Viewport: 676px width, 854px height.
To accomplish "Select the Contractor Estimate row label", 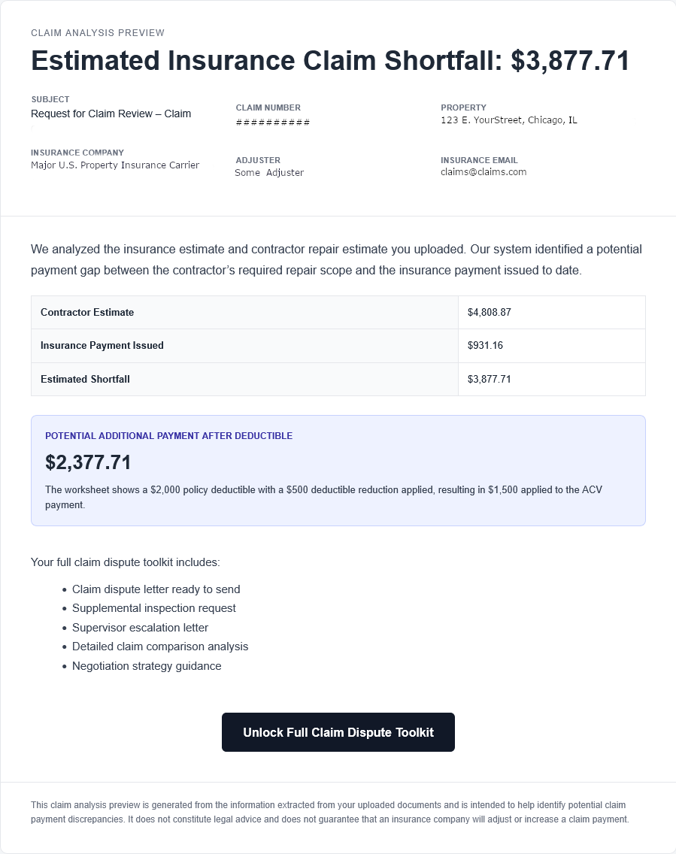I will [x=87, y=312].
